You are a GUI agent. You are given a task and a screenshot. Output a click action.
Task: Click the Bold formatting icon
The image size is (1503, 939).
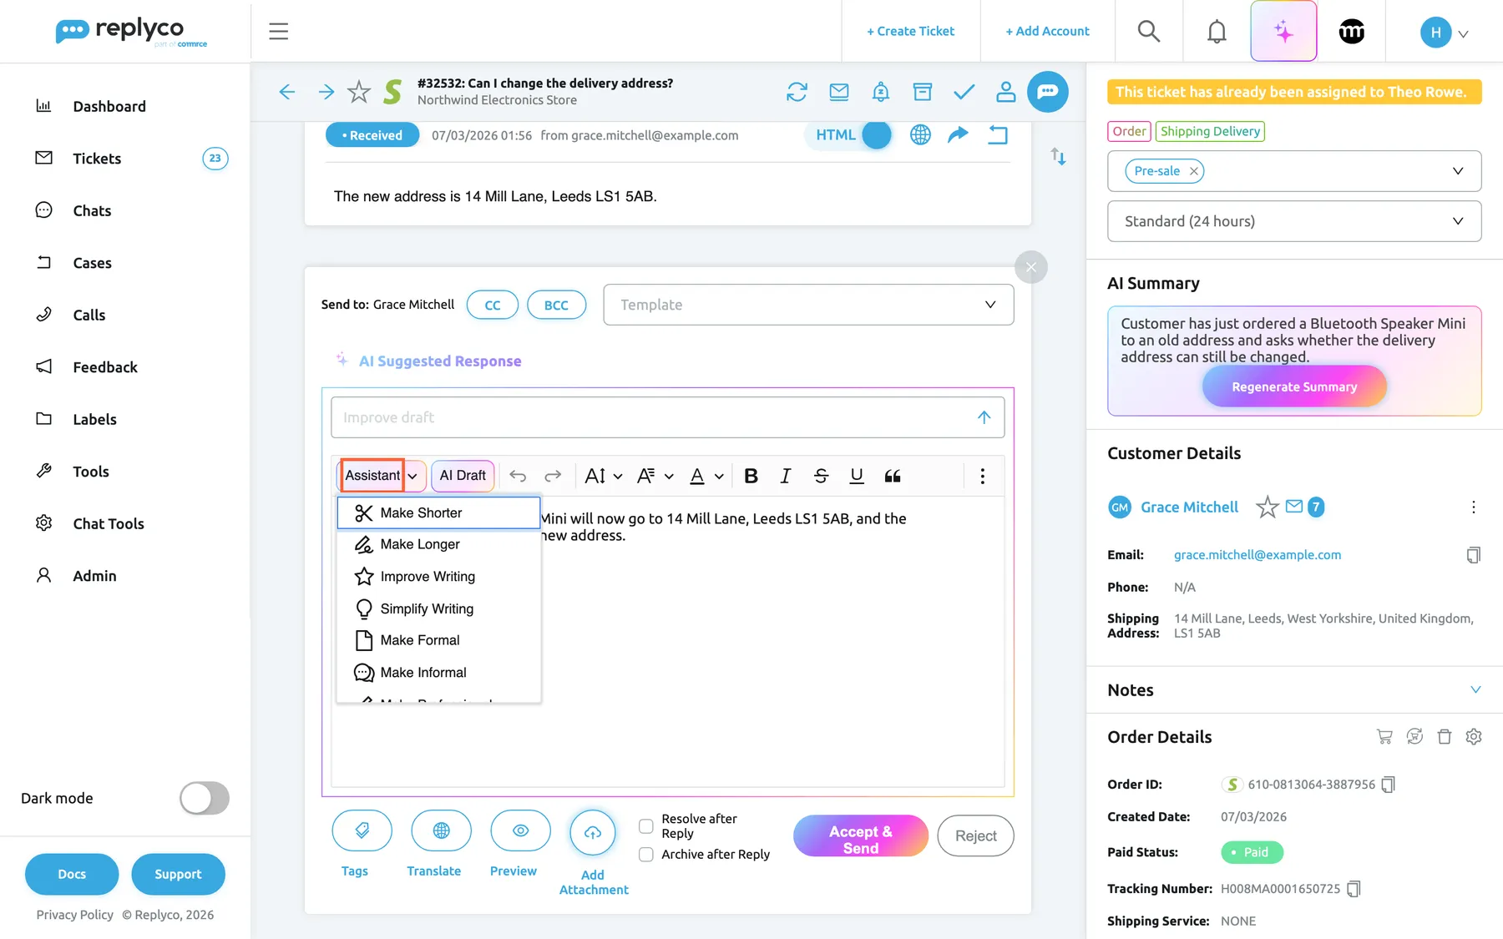coord(751,476)
